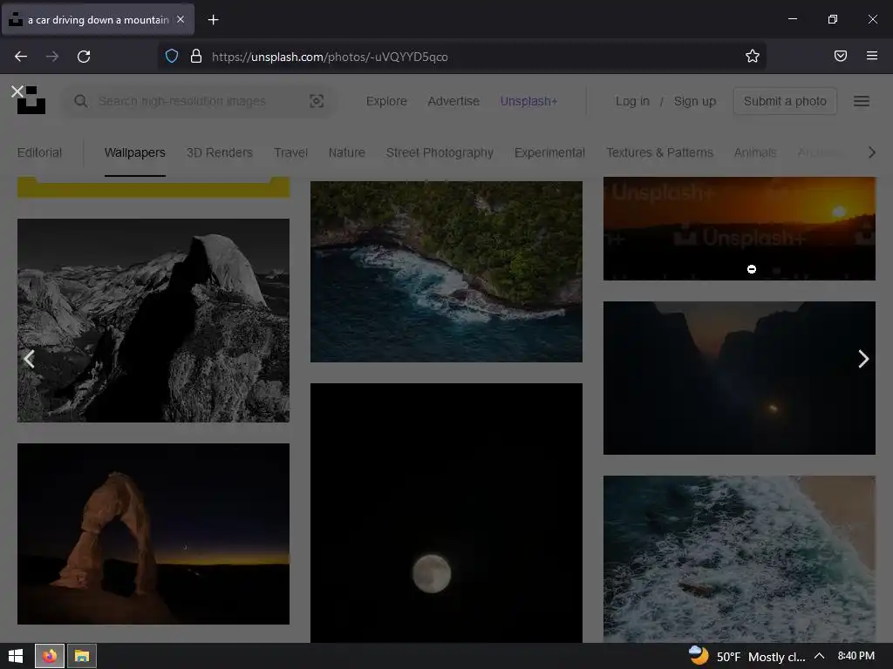The image size is (893, 669).
Task: Click the search magnifier icon
Action: click(81, 101)
